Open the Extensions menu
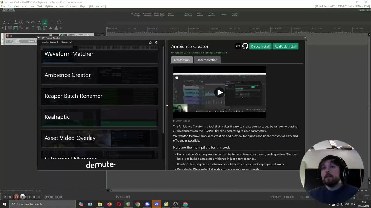Viewport: 371px width, 208px height. coord(72,6)
